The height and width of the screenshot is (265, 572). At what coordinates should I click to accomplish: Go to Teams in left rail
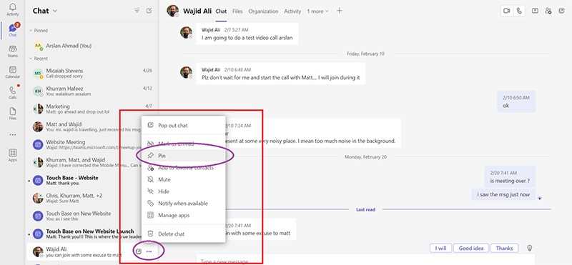(x=12, y=51)
